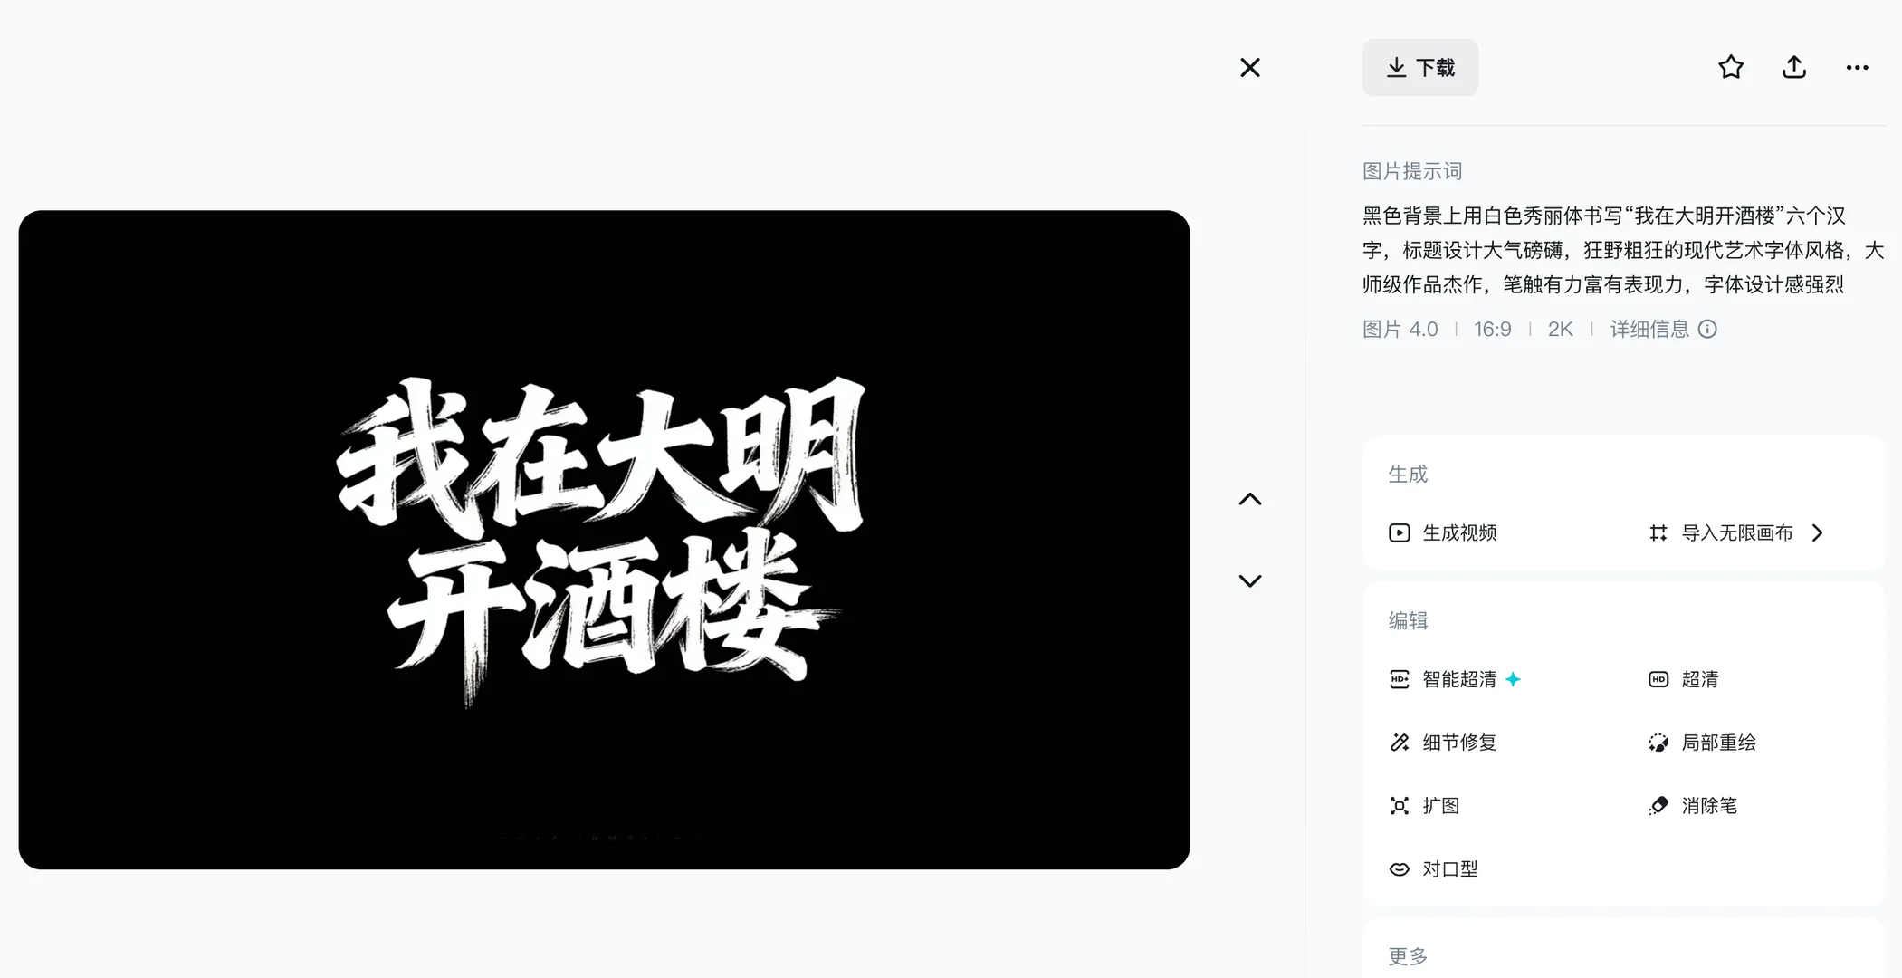Click the info circle beside 详细信息
The image size is (1902, 978).
[x=1707, y=330]
